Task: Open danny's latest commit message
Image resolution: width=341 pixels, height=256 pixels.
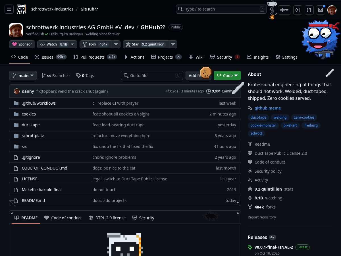Action: (72, 91)
